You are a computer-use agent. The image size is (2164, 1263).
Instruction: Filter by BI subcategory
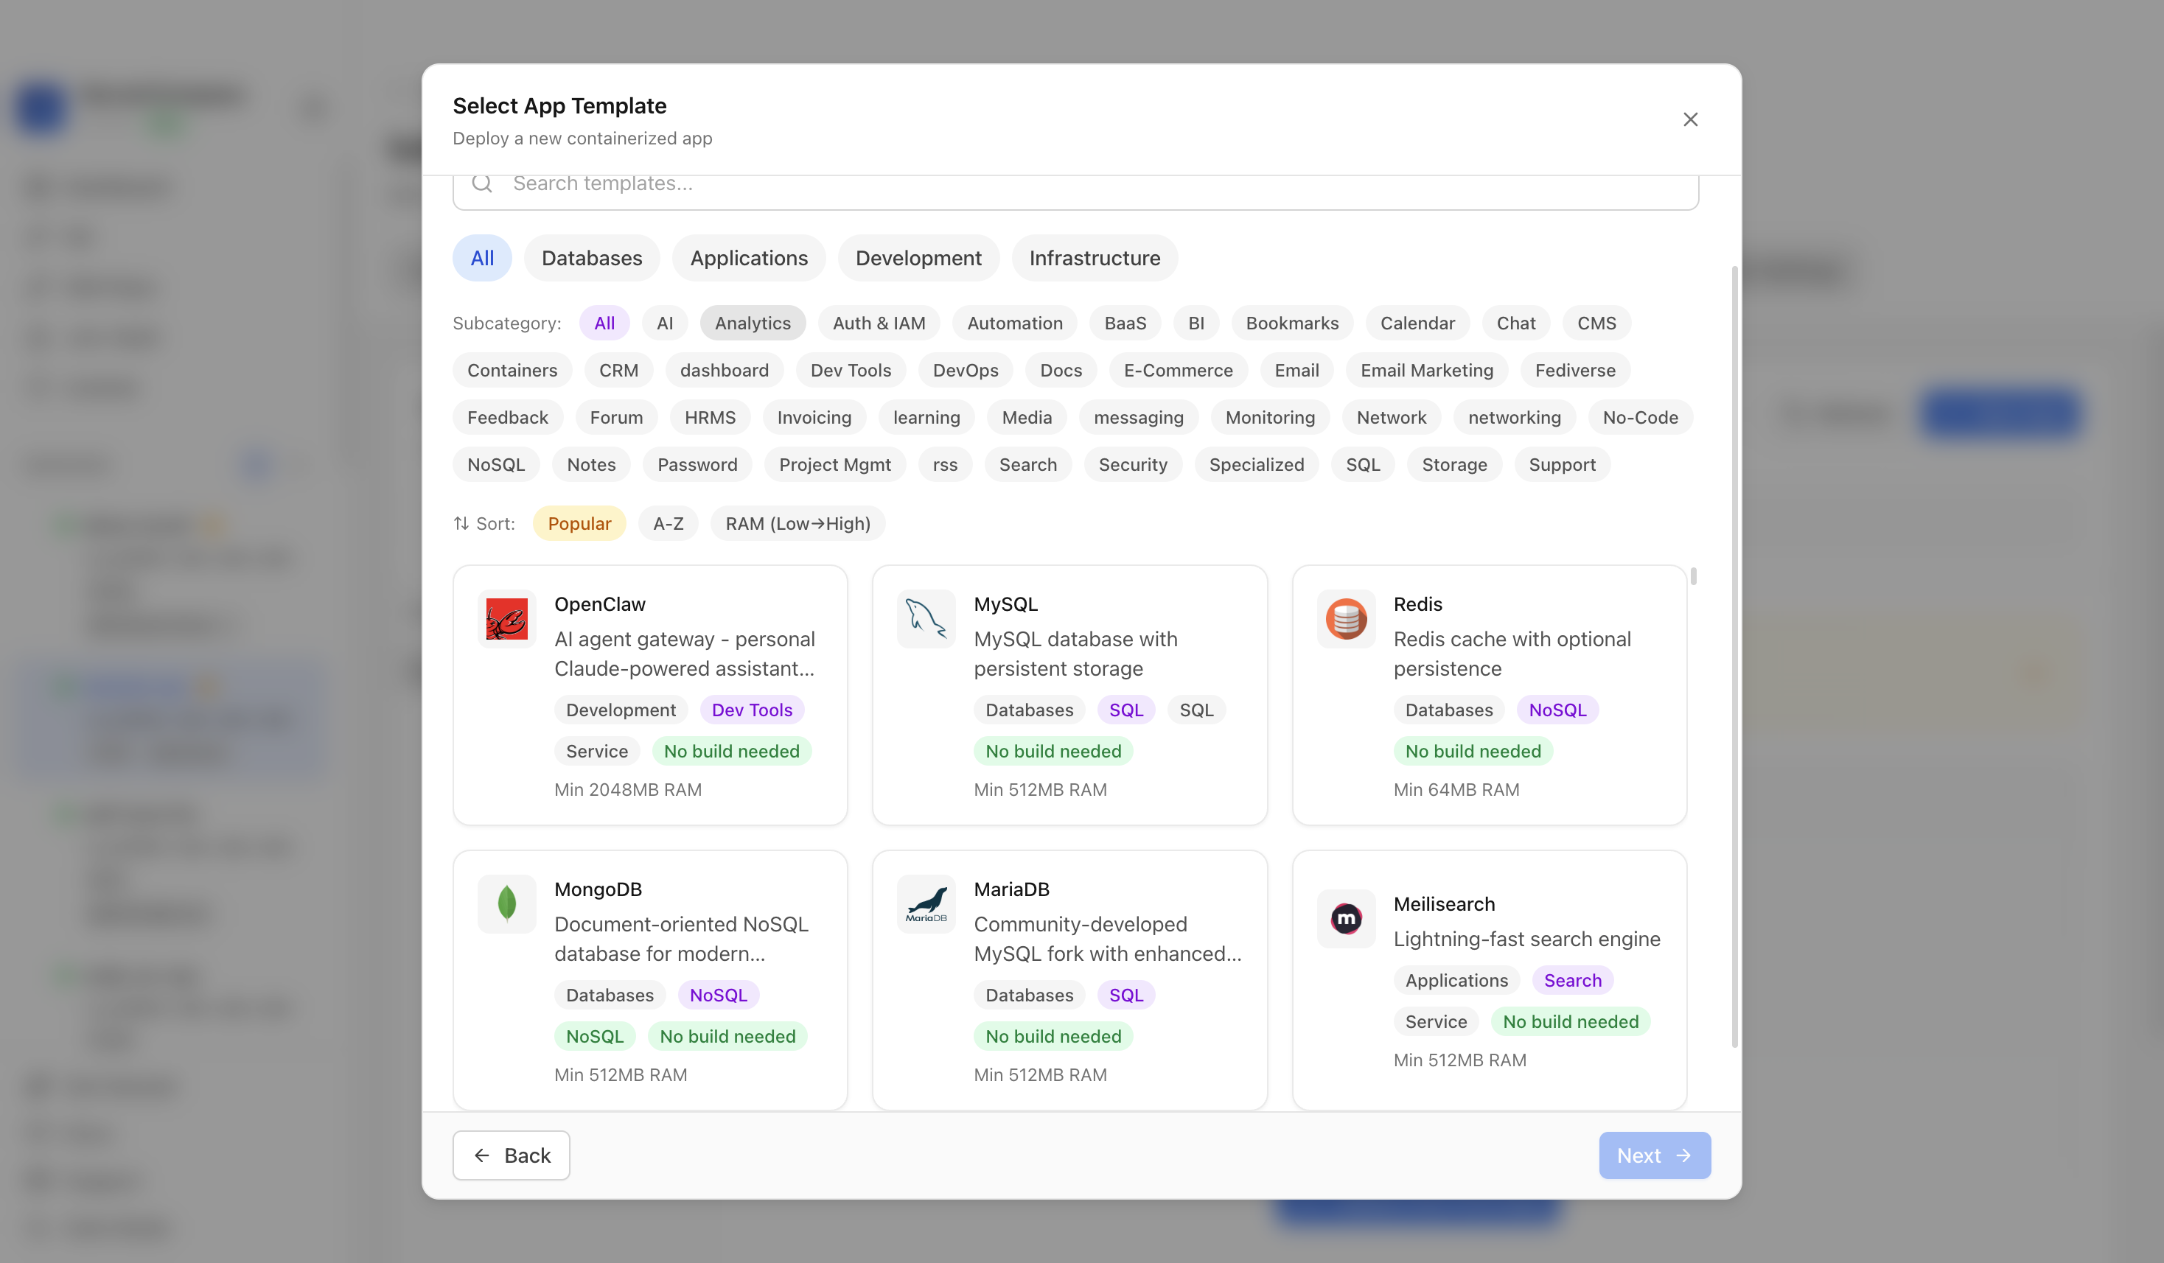[1196, 323]
